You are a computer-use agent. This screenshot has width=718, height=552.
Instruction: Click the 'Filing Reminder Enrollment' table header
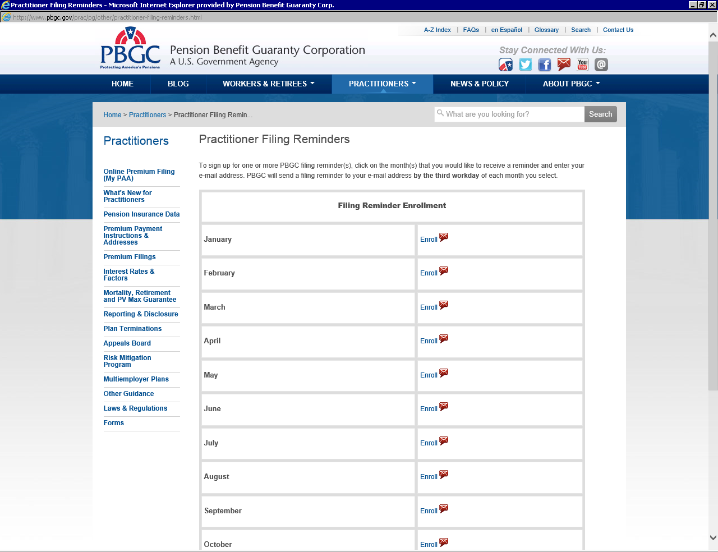[x=392, y=205]
